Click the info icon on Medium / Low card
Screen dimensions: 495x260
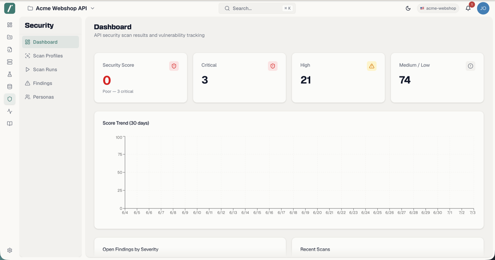coord(470,66)
